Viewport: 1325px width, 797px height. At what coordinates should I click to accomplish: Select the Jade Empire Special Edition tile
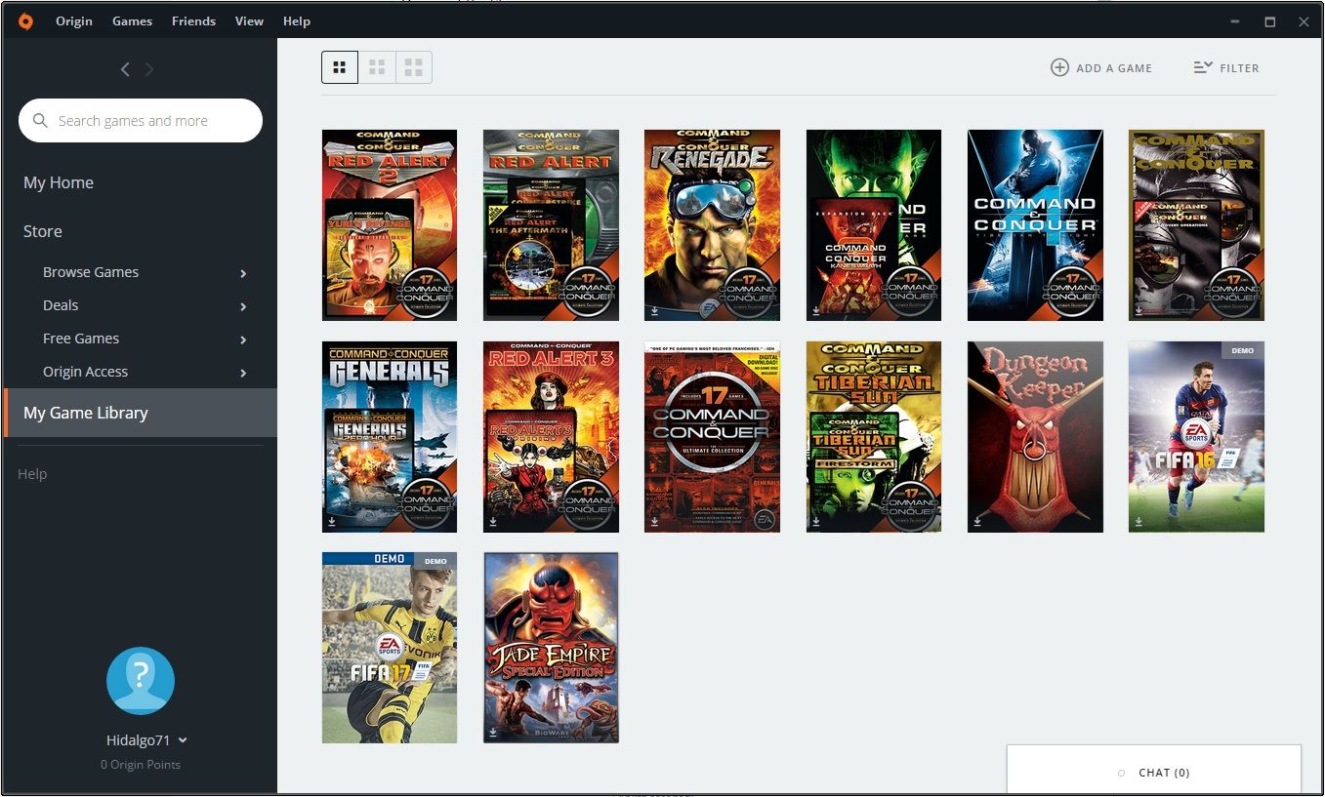point(551,648)
